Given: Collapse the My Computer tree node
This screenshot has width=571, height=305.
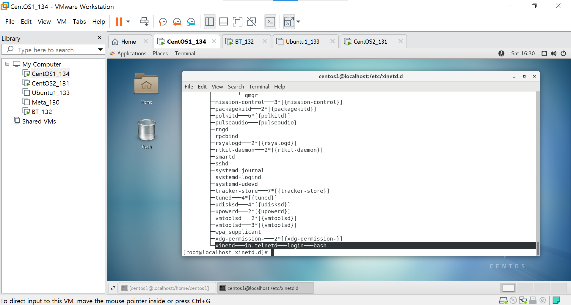Looking at the screenshot, I should (x=7, y=64).
